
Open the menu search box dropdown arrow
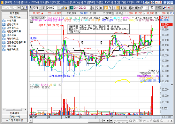pos(19,8)
